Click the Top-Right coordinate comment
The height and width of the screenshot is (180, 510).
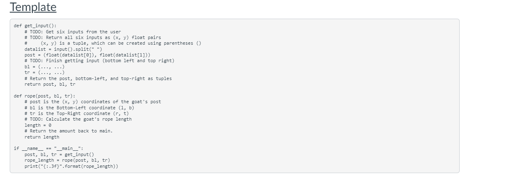pos(76,113)
